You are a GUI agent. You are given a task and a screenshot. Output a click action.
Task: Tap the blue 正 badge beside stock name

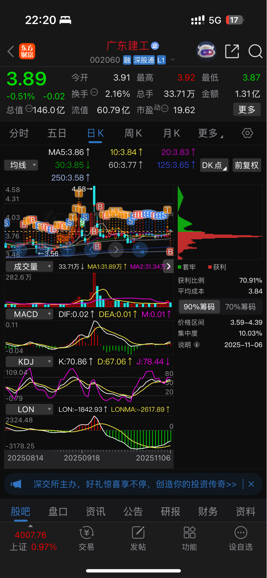pos(155,45)
